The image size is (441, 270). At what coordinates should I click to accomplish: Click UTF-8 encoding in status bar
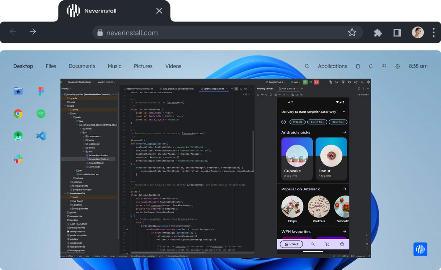pos(345,256)
